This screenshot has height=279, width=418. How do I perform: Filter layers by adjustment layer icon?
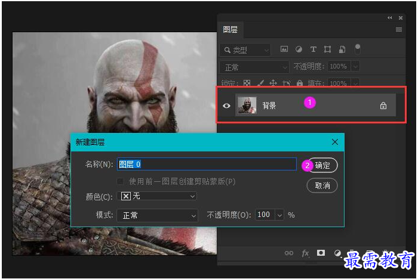[299, 49]
